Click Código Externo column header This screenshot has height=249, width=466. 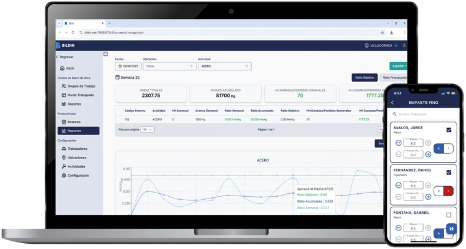point(135,111)
